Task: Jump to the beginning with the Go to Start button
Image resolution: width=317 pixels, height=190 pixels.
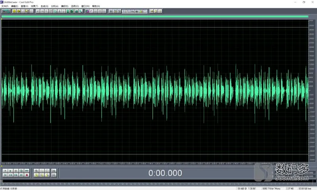Action: tap(5, 175)
